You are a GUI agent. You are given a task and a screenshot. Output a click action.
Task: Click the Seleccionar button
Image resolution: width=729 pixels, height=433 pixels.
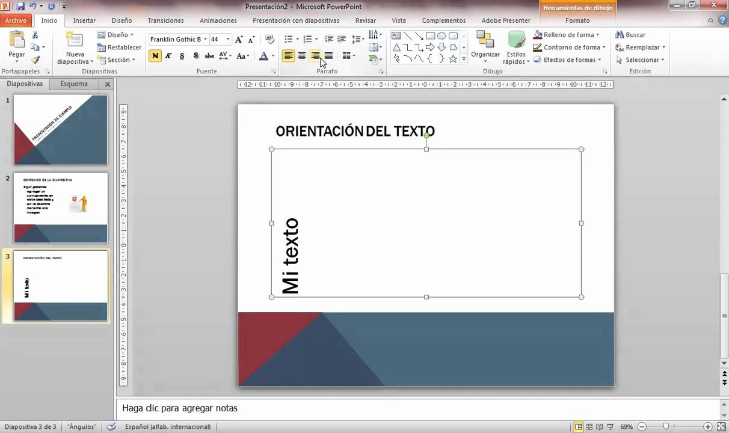[x=640, y=60]
